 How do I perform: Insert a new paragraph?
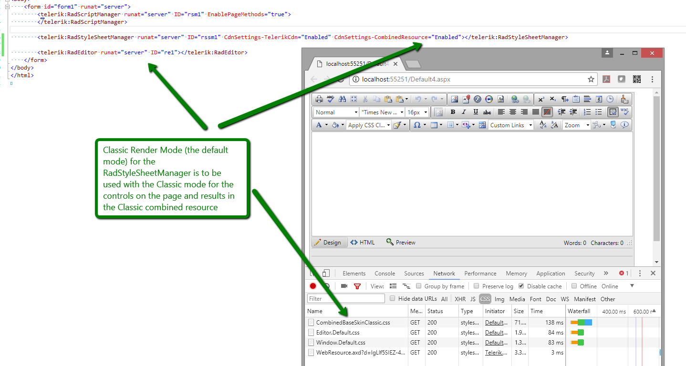click(564, 99)
